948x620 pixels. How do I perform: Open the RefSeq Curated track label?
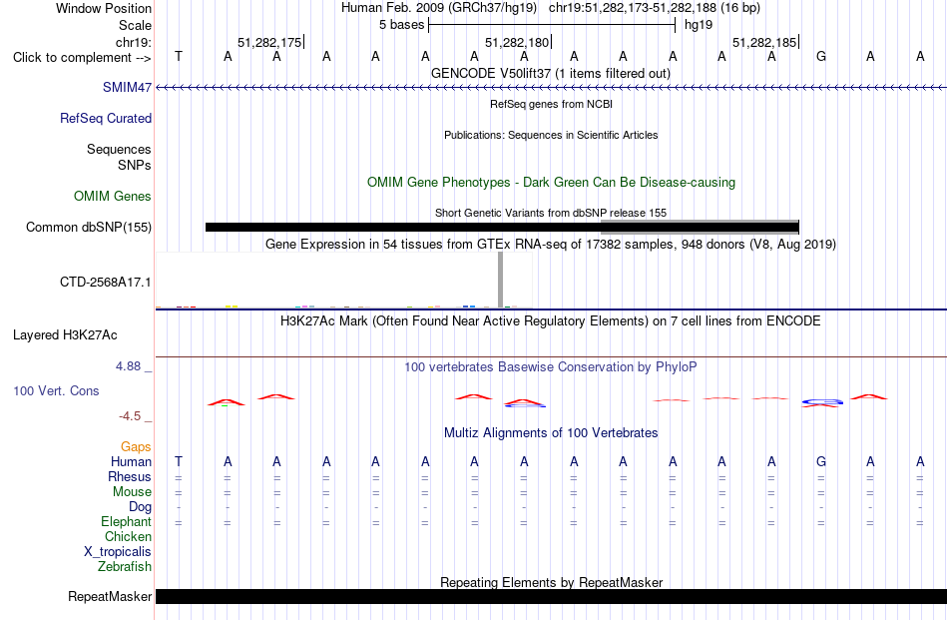[x=106, y=118]
